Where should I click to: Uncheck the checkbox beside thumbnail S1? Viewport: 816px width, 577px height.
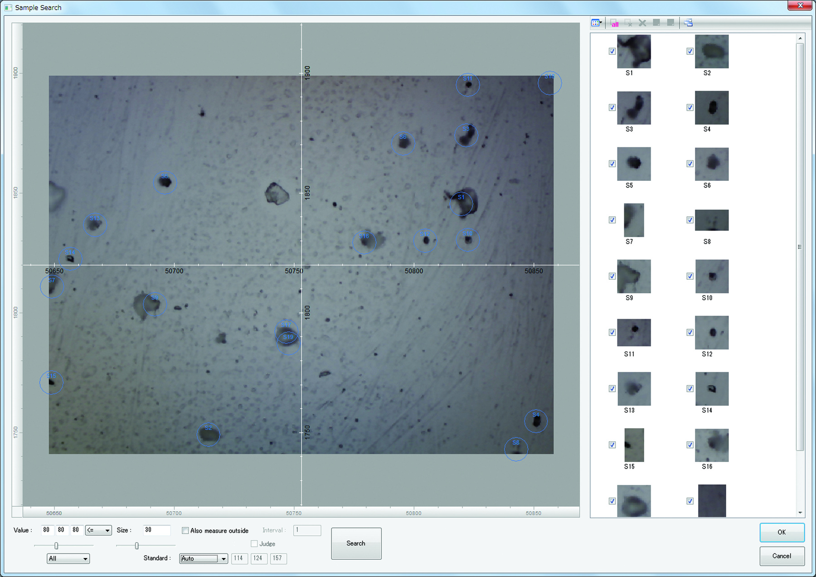coord(612,51)
